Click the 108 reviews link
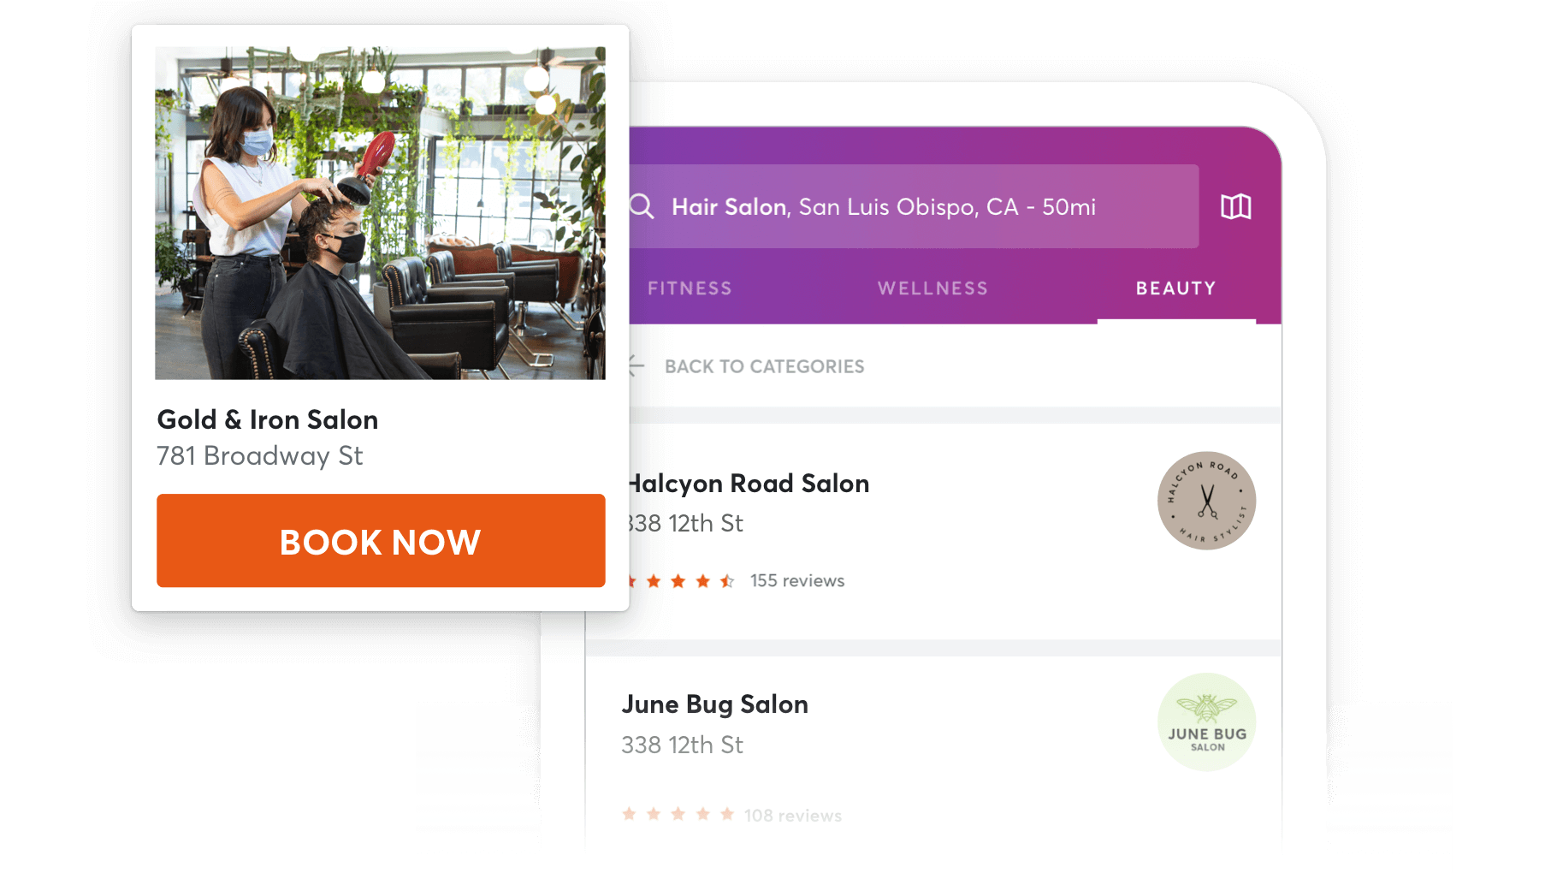 coord(793,816)
